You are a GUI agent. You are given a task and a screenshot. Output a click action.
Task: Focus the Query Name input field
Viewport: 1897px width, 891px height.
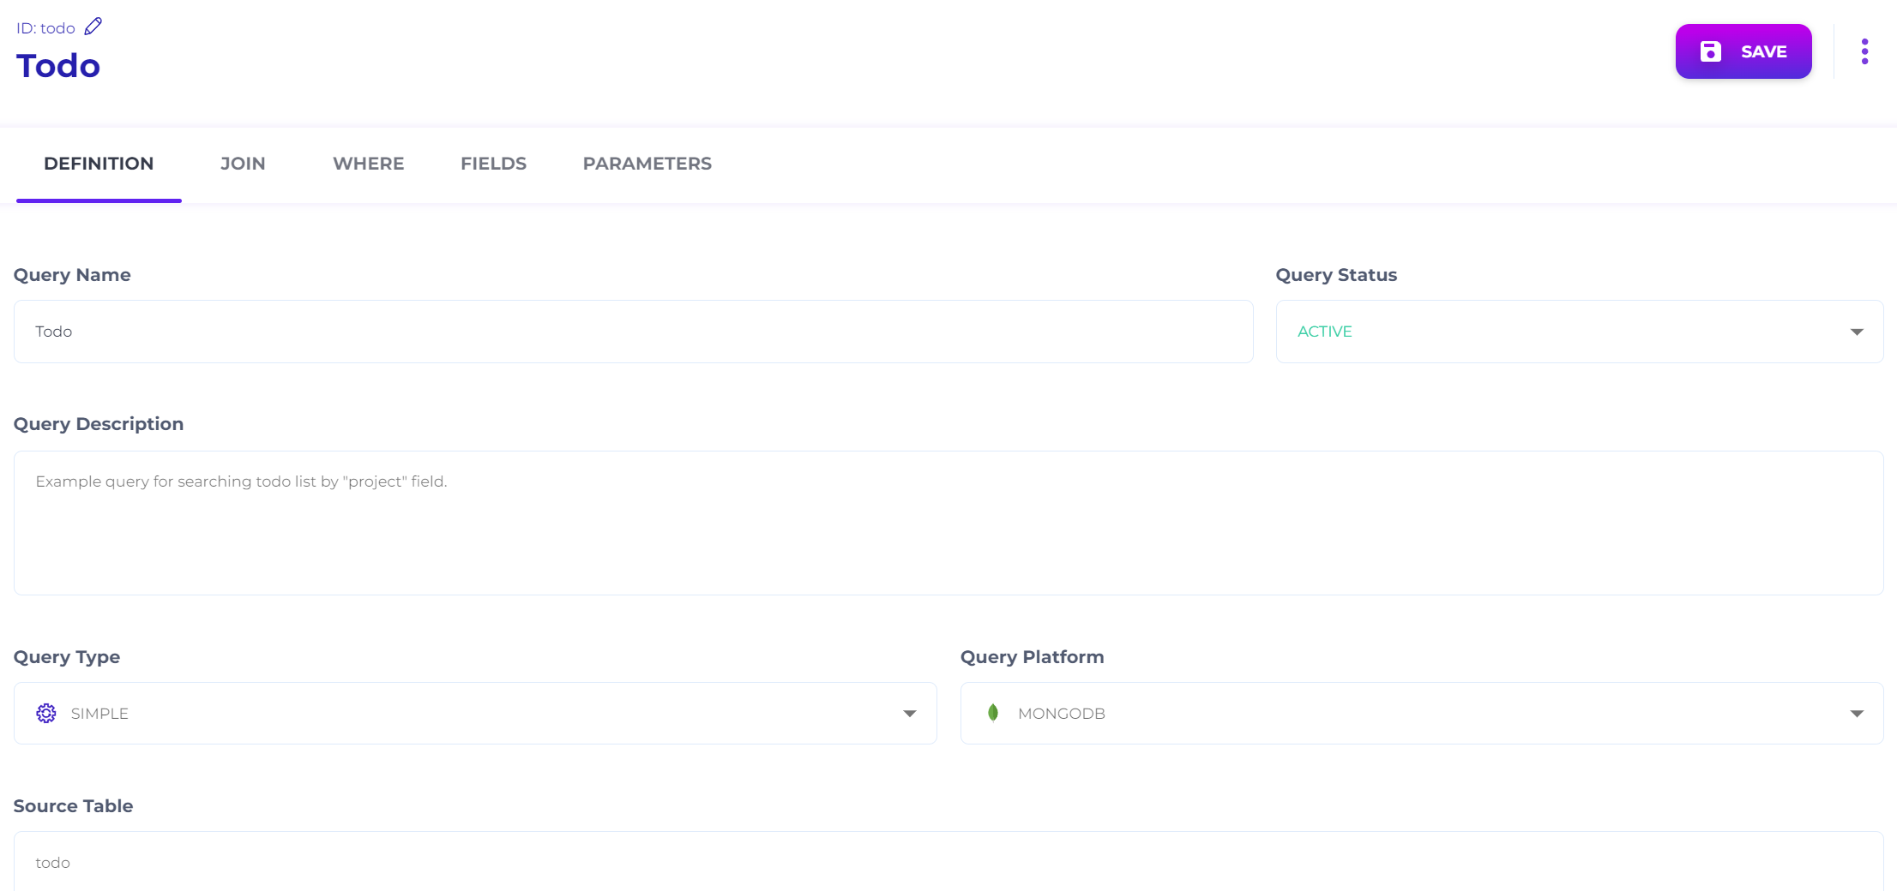(x=633, y=332)
